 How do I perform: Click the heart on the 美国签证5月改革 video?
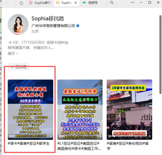point(98,136)
